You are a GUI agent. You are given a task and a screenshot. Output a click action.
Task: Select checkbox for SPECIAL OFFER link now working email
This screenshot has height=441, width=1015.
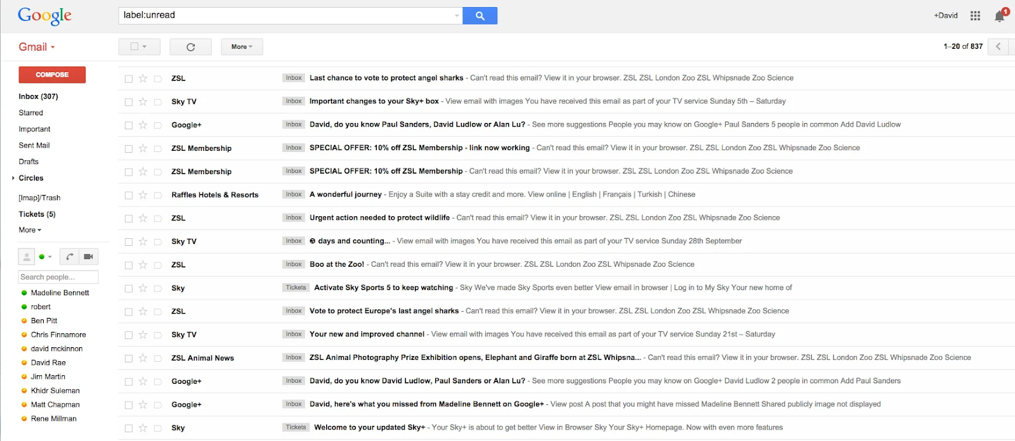(129, 149)
